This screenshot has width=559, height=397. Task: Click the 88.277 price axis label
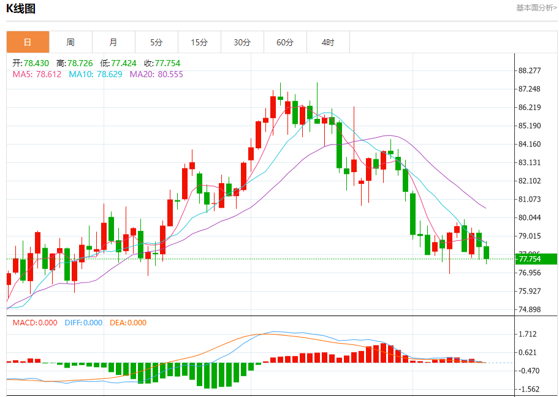point(530,70)
